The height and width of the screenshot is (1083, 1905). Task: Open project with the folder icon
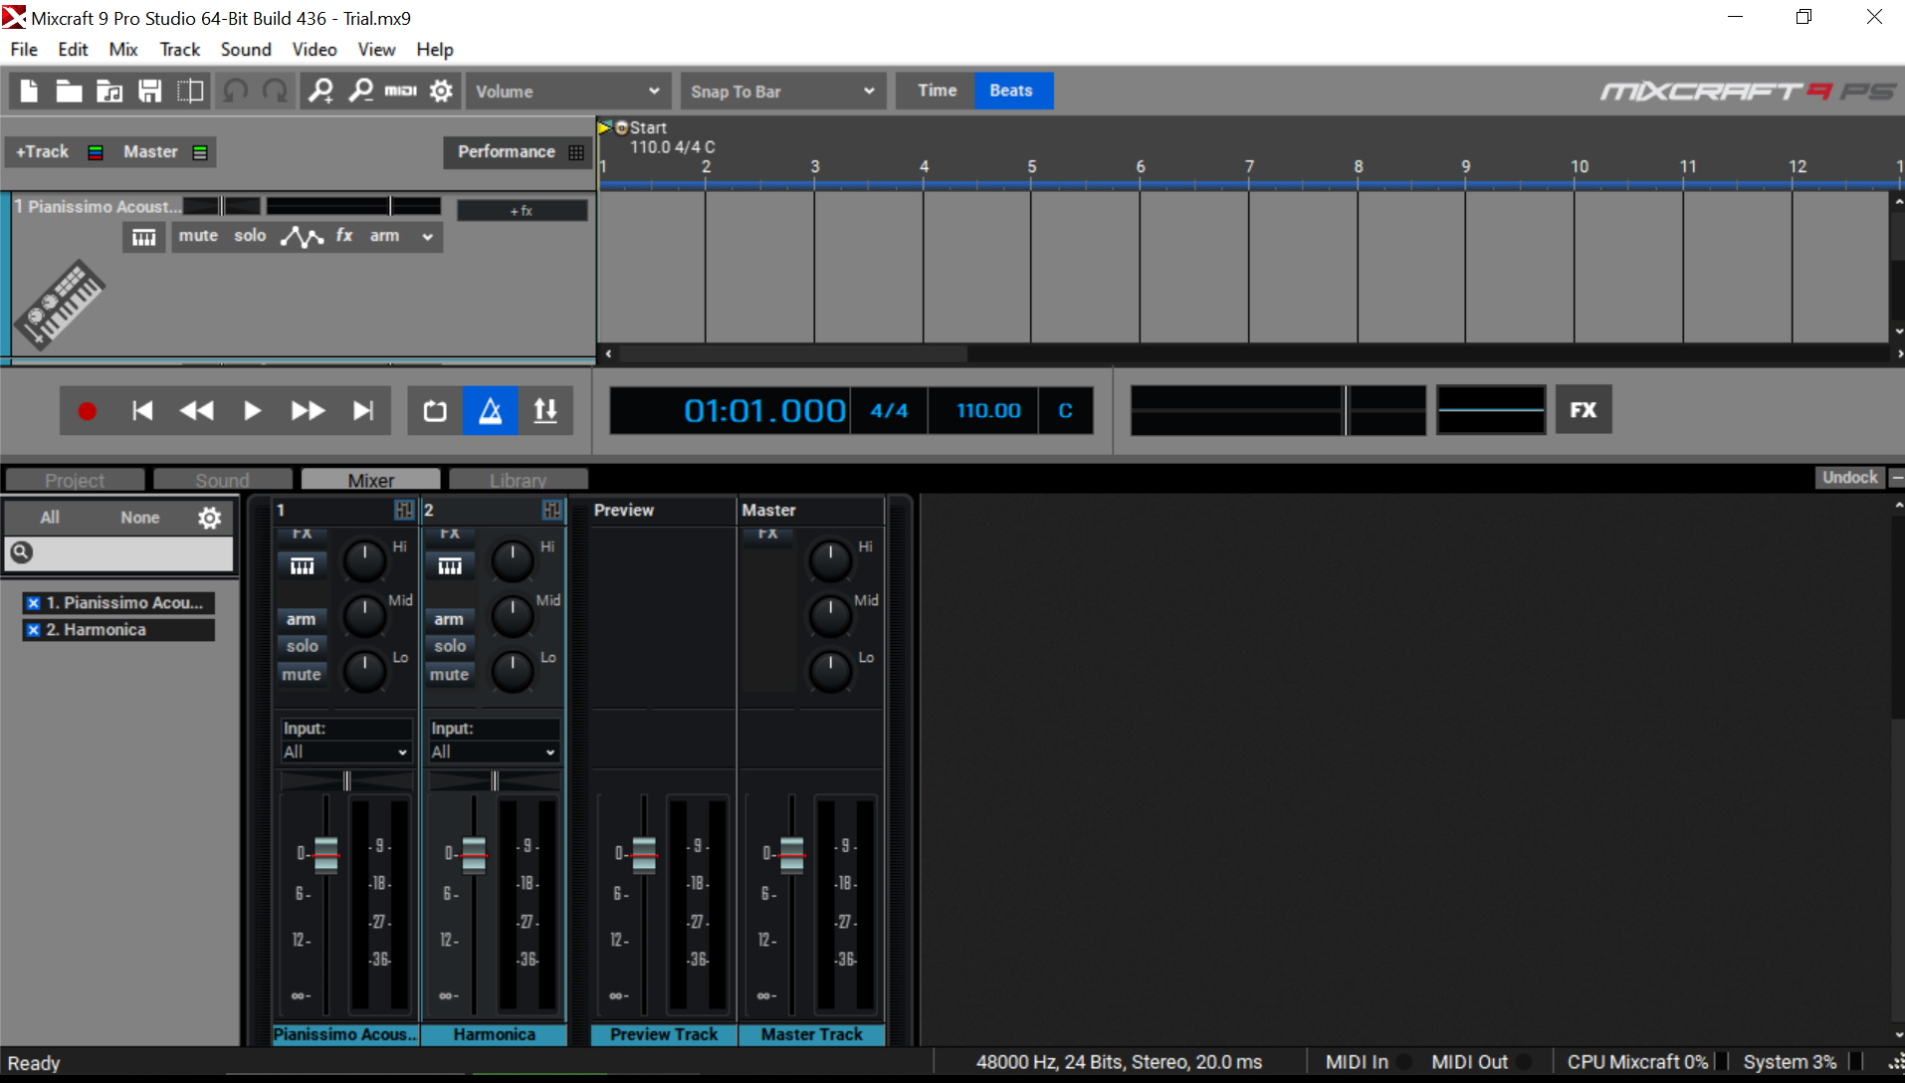point(69,92)
